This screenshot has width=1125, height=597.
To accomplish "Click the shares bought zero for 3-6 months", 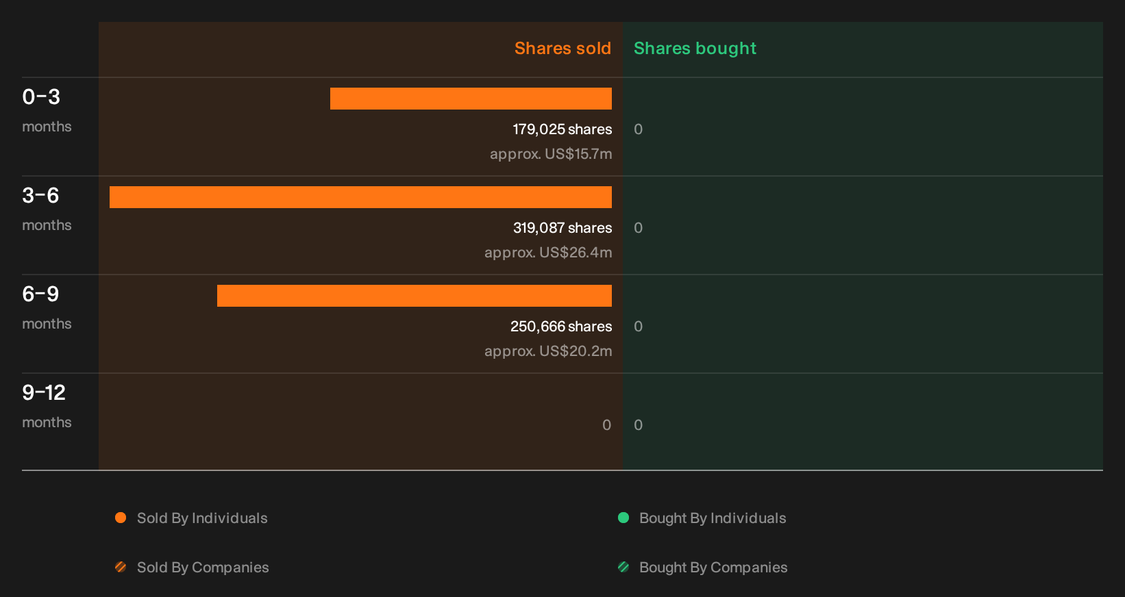I will (x=638, y=228).
